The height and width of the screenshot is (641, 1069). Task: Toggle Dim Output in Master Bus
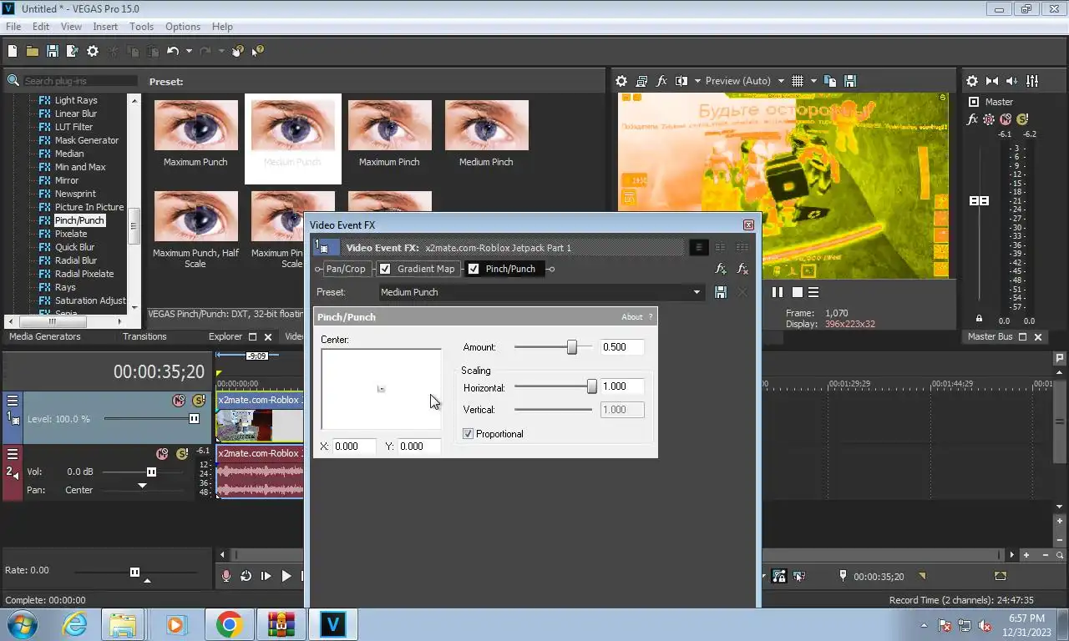(x=1012, y=81)
